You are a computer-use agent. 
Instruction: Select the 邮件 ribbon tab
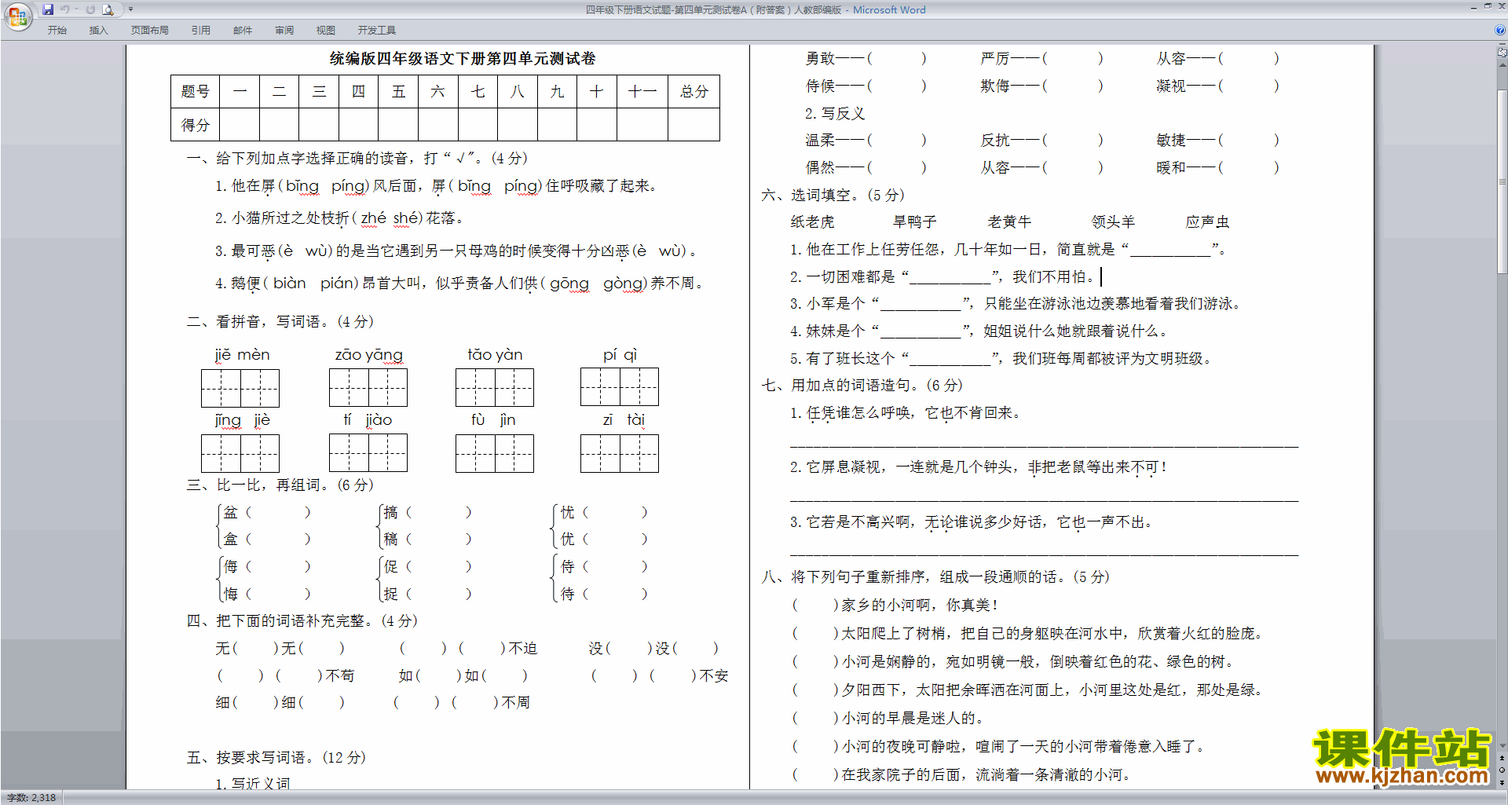tap(242, 31)
